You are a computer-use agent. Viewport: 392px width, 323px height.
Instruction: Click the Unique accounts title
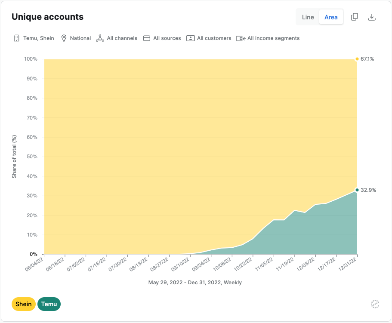[x=47, y=17]
